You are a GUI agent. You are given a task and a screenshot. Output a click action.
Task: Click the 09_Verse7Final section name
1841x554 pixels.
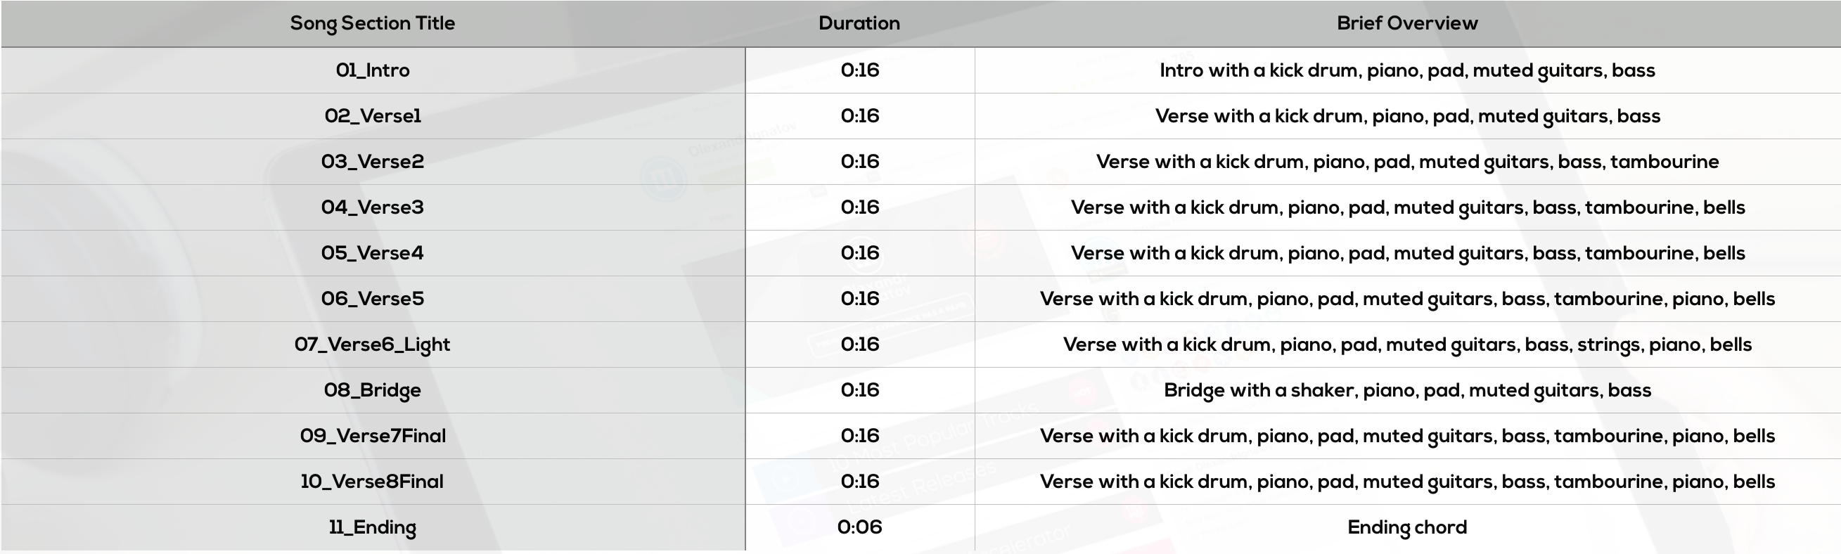point(372,436)
